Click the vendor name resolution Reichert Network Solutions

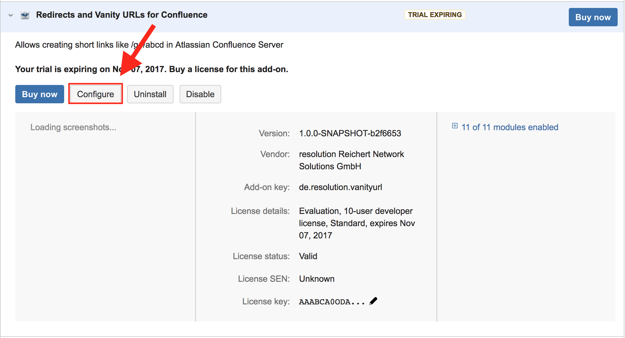pos(351,160)
